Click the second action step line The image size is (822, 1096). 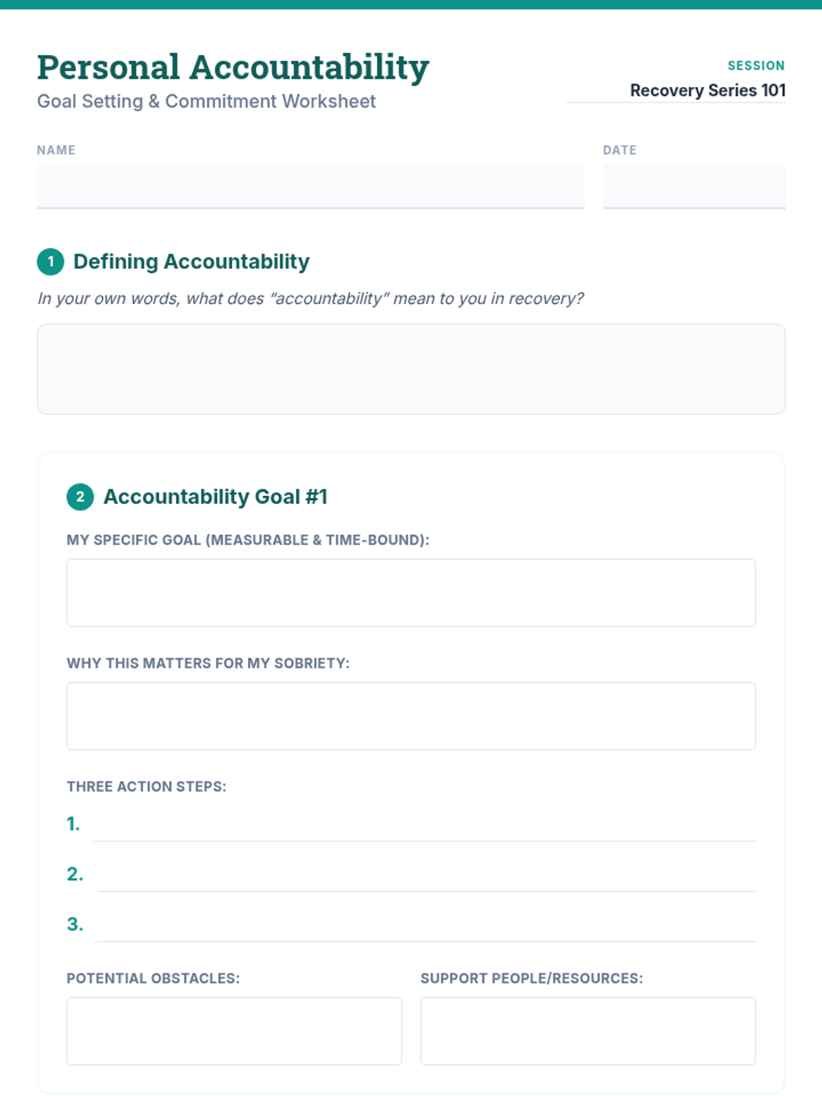(426, 877)
